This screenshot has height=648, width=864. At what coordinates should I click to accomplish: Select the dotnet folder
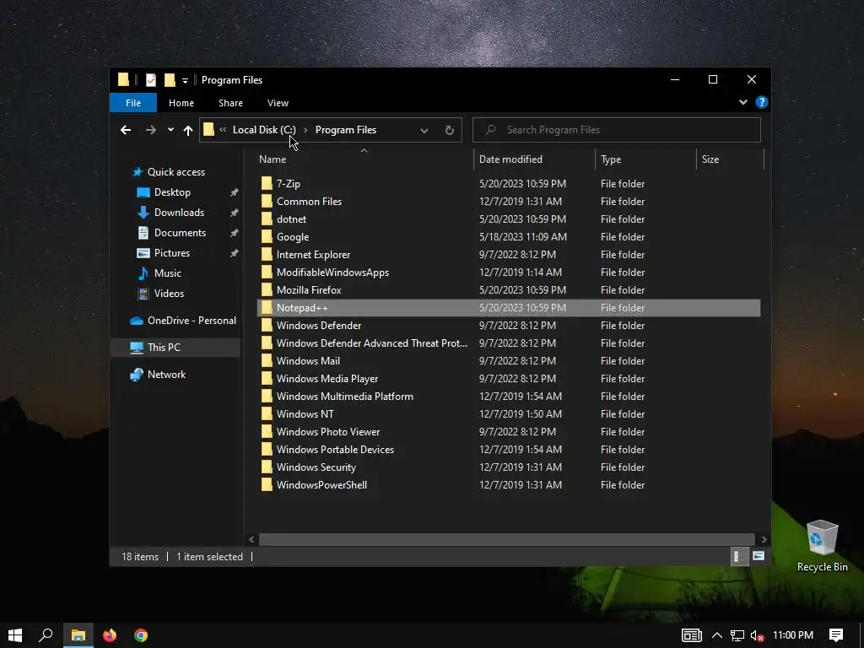click(x=291, y=219)
